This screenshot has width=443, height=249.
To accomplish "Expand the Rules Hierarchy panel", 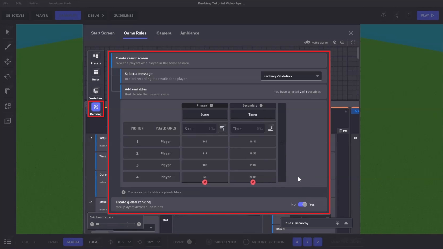I will [x=346, y=223].
